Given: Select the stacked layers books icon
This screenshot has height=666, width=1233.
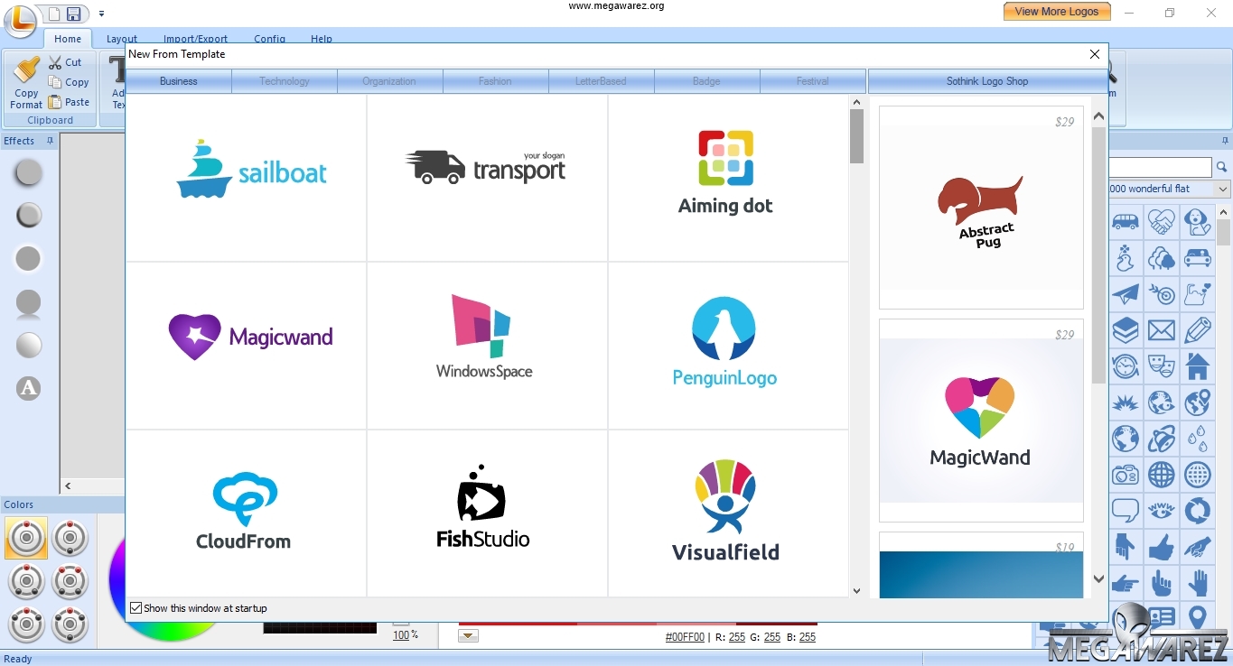Looking at the screenshot, I should pos(1126,330).
